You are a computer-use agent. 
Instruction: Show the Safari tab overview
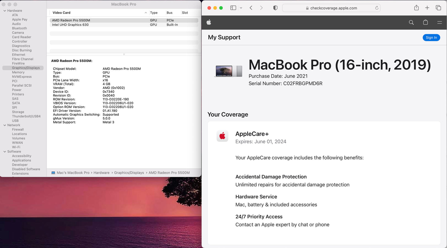coord(438,8)
